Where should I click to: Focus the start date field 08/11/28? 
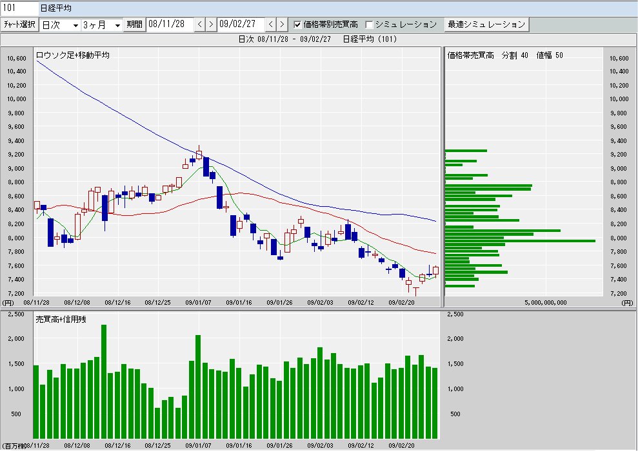tap(170, 24)
